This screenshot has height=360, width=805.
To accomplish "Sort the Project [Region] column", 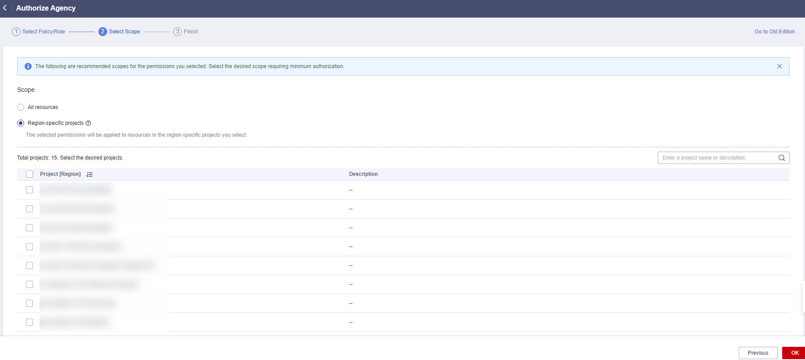I will (89, 175).
